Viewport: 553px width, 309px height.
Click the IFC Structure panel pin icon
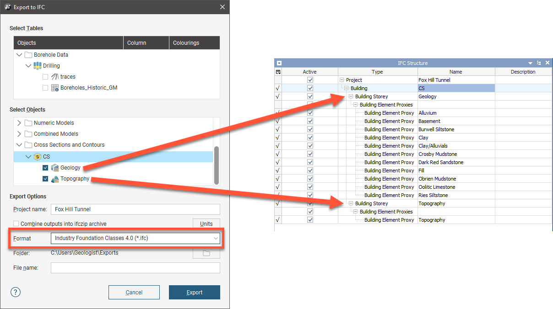point(539,63)
